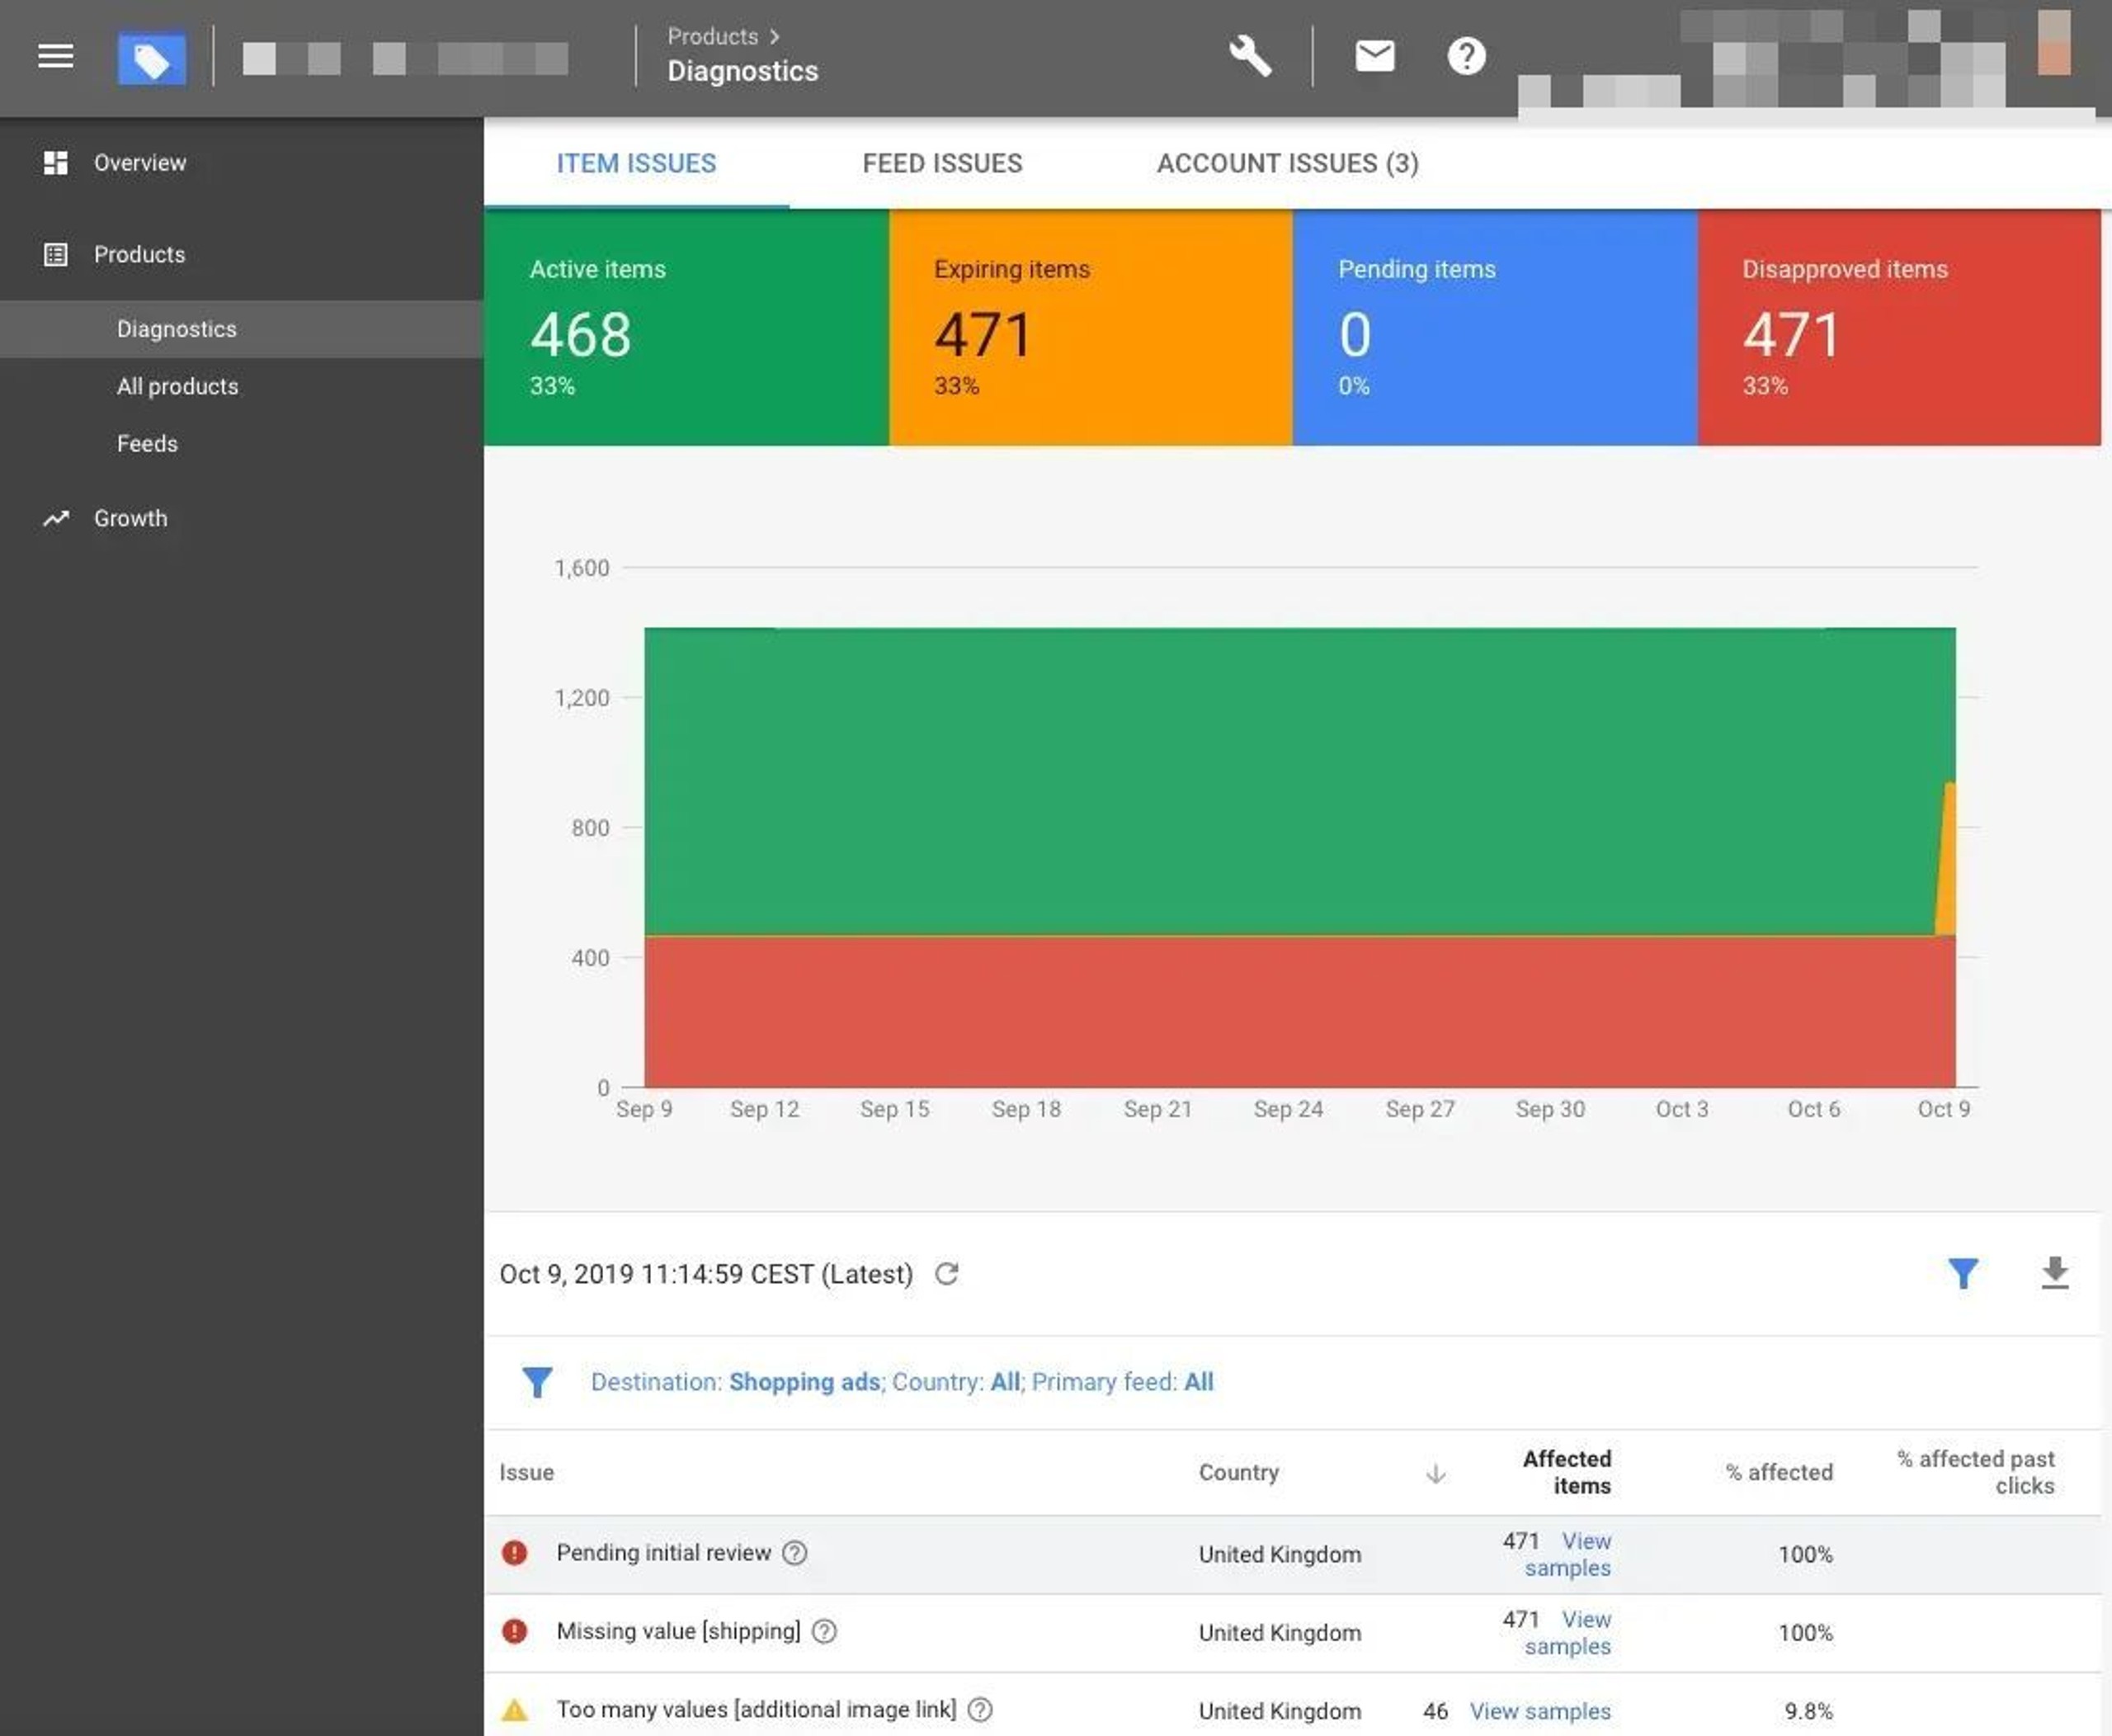Open help for Missing value shipping
The image size is (2112, 1736).
pyautogui.click(x=824, y=1631)
